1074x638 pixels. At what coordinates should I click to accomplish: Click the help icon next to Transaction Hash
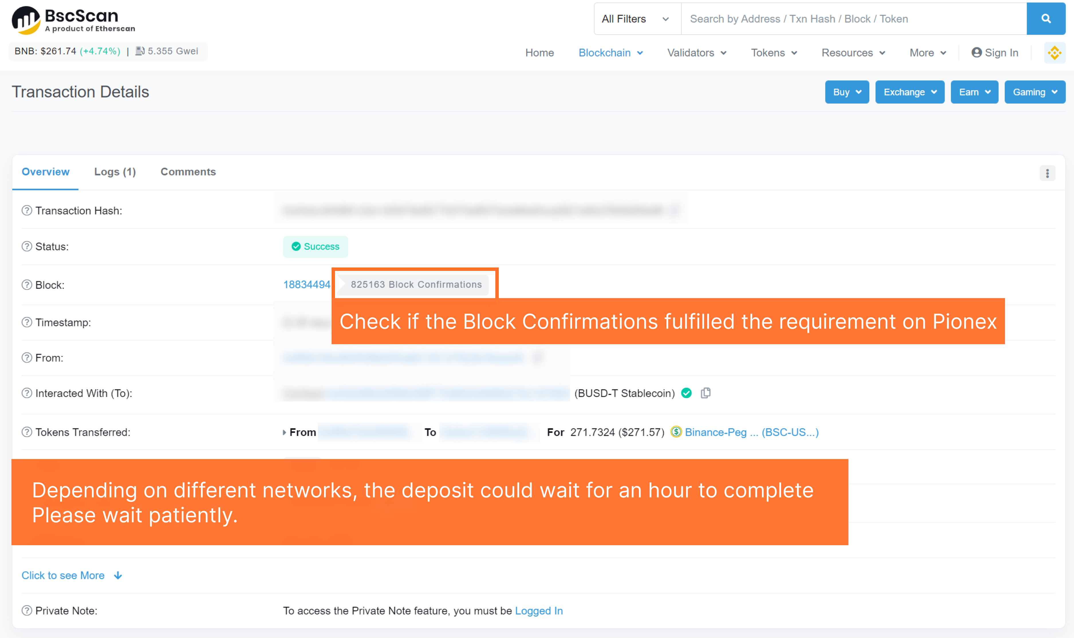click(x=27, y=211)
